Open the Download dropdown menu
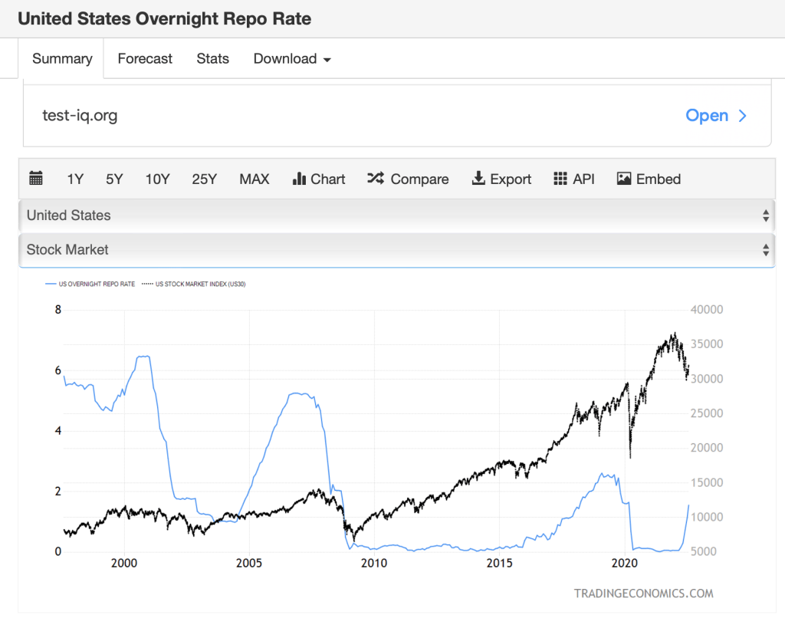 pyautogui.click(x=292, y=59)
